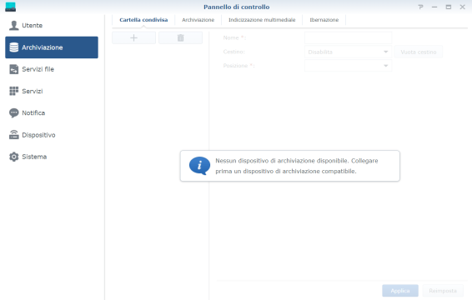Switch to Cartella condivisa tab
This screenshot has width=472, height=300.
pos(143,20)
